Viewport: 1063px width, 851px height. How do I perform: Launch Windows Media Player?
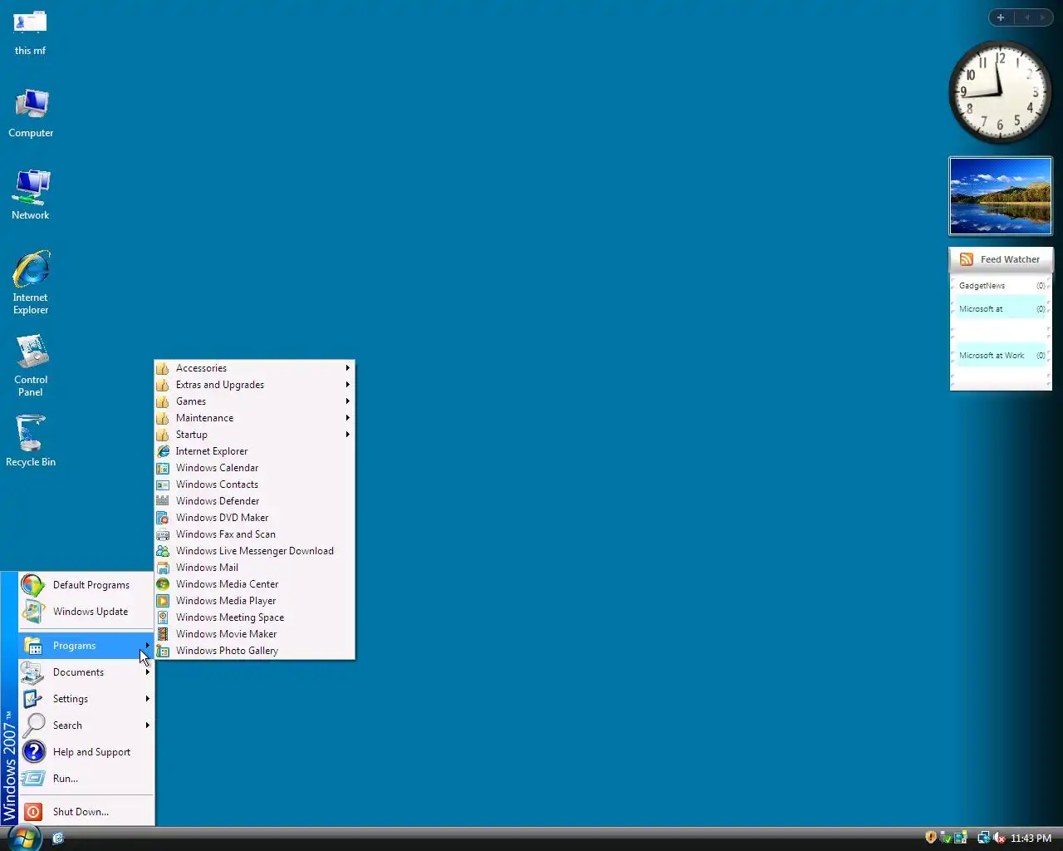[254, 601]
